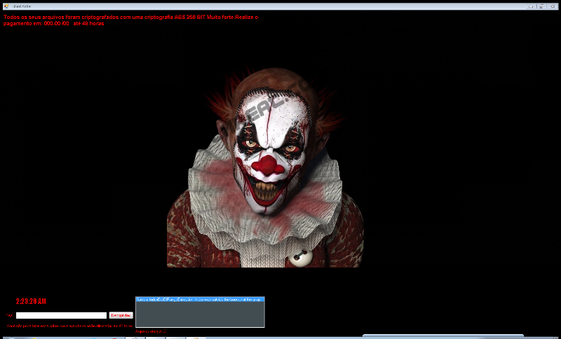
Task: Click the red 2:23:28 AM countdown timer
Action: [x=31, y=301]
